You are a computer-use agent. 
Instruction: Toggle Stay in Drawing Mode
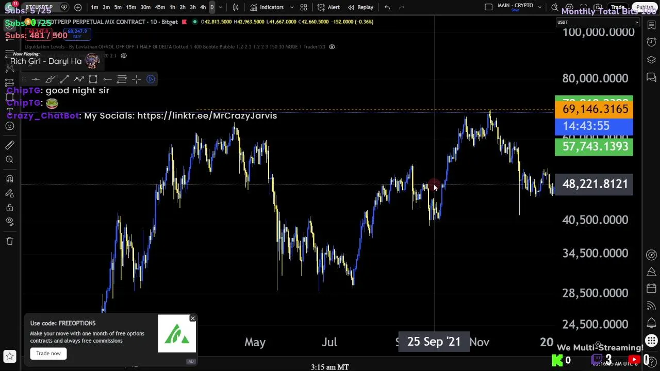pos(9,193)
